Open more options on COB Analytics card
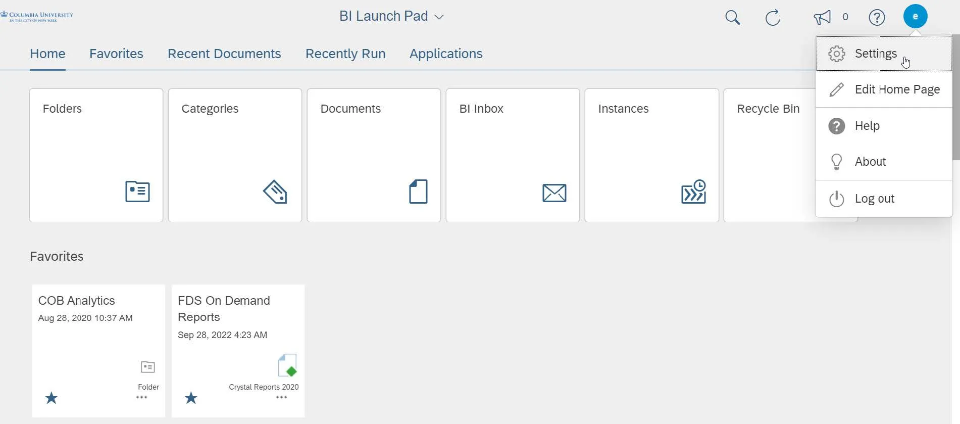The height and width of the screenshot is (424, 960). (142, 397)
